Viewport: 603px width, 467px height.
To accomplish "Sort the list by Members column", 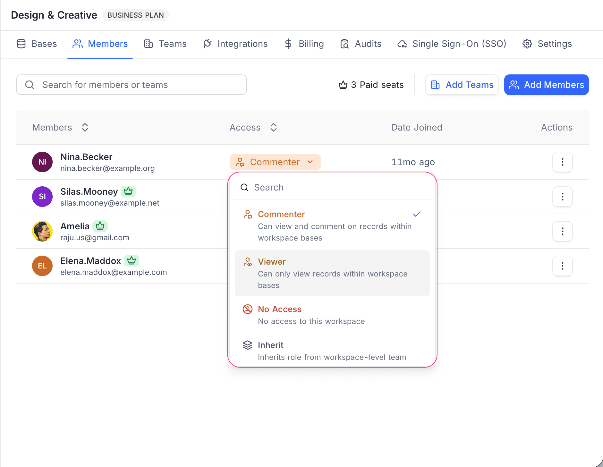I will point(85,127).
